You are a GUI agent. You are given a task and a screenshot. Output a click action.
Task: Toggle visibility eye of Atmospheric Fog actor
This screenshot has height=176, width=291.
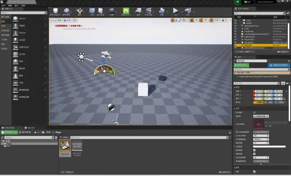(235, 26)
